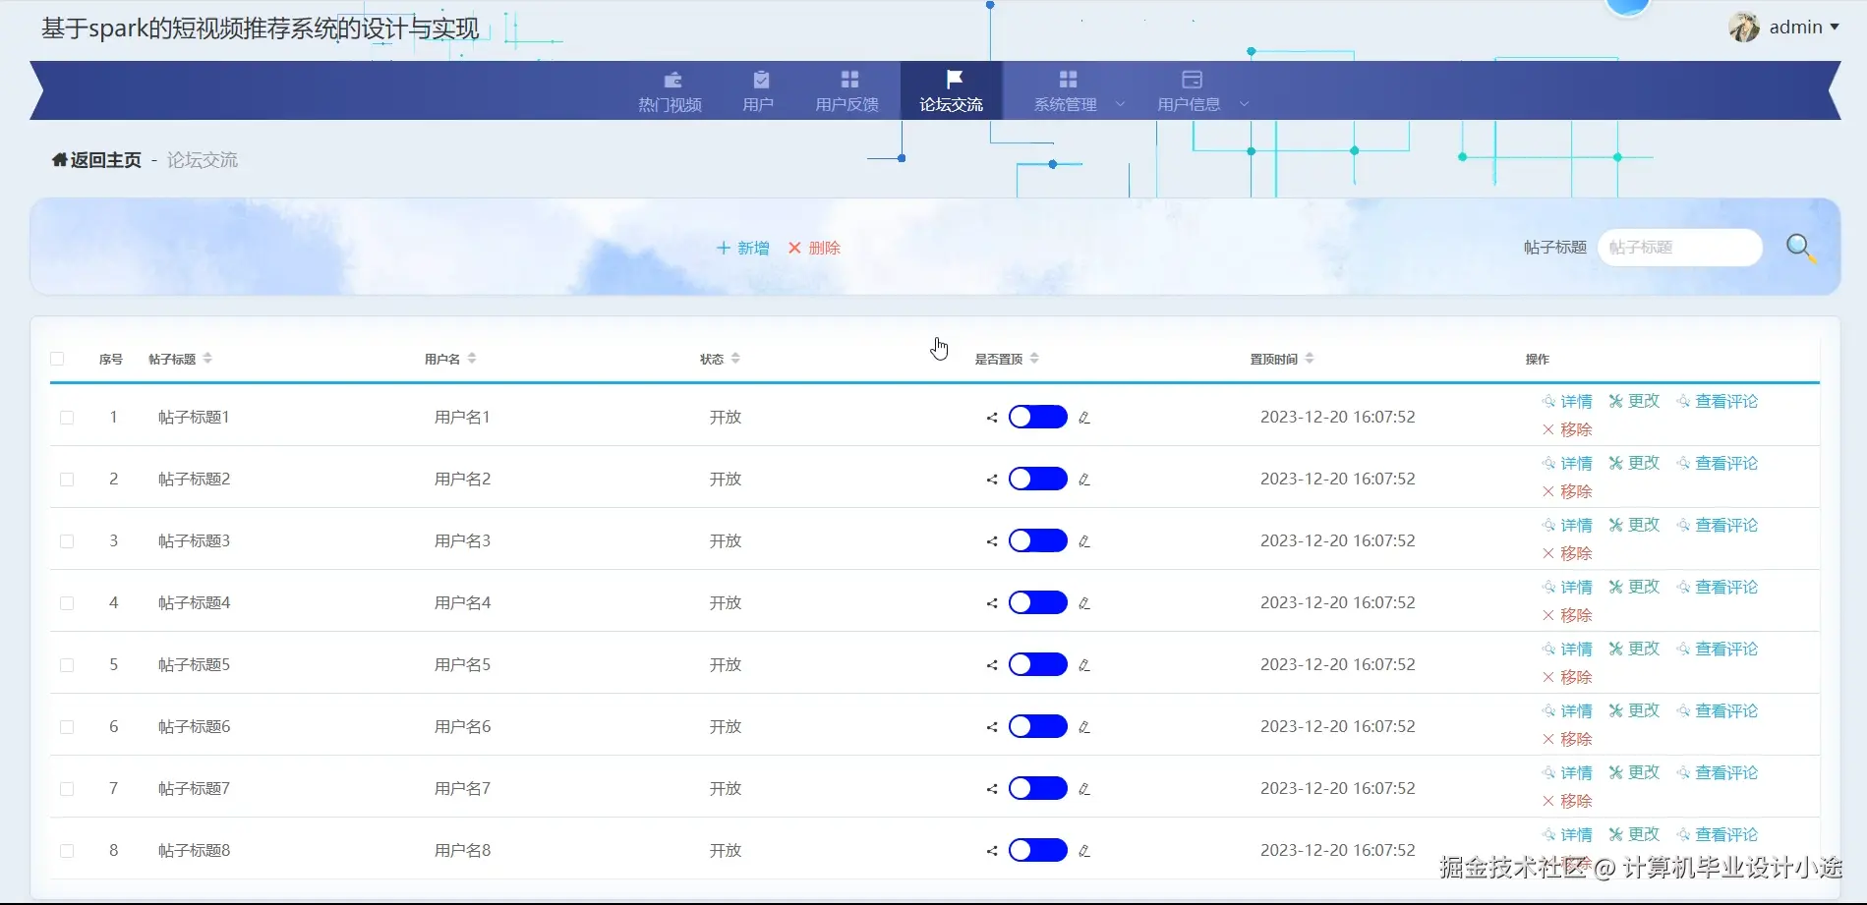Viewport: 1867px width, 905px height.
Task: Click edit pencil icon in 帖子标题2 row
Action: pos(1084,480)
